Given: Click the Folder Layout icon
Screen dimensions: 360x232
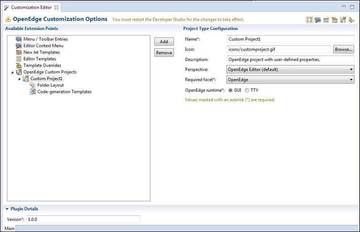Looking at the screenshot, I should (33, 85).
